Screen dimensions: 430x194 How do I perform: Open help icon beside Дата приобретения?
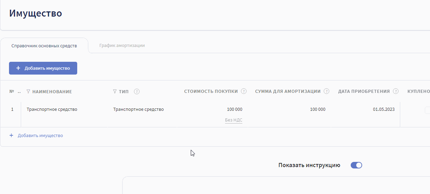[x=396, y=91]
